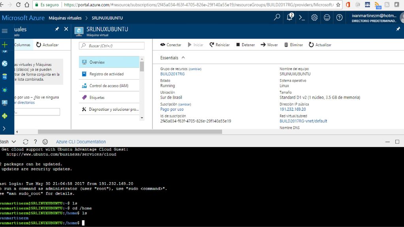Click the browser address bar URL
This screenshot has width=404, height=227.
pyautogui.click(x=198, y=5)
